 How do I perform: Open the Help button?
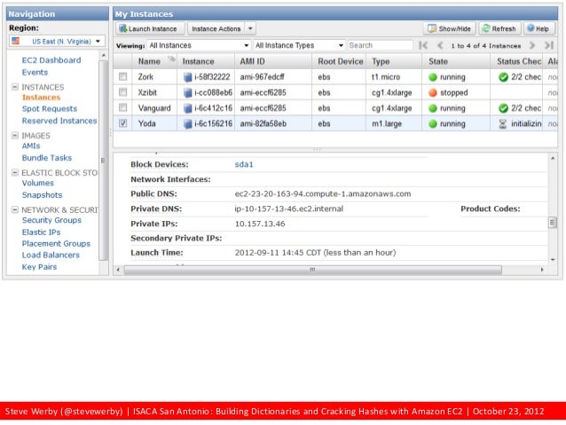pyautogui.click(x=538, y=28)
